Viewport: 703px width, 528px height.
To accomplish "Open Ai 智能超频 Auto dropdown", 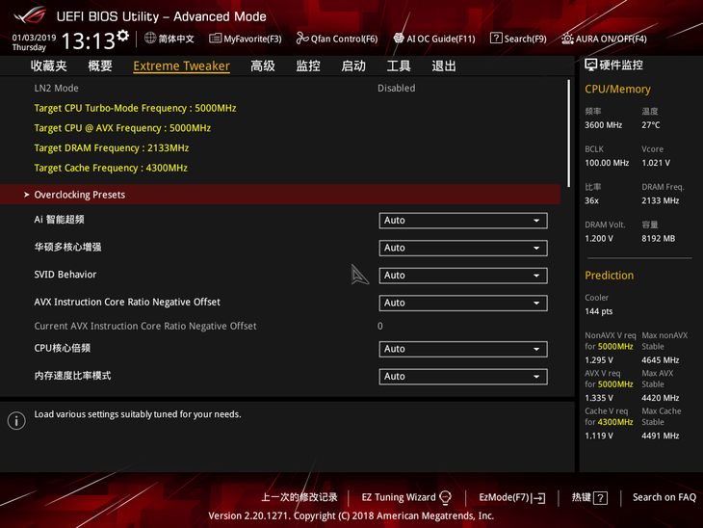I will [x=462, y=221].
